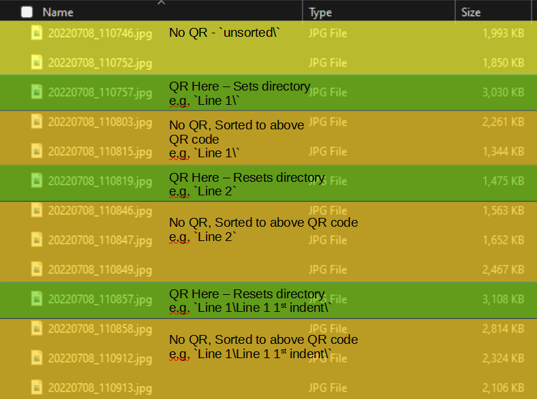Select file name 20220708_110913.jpg

tap(100, 388)
